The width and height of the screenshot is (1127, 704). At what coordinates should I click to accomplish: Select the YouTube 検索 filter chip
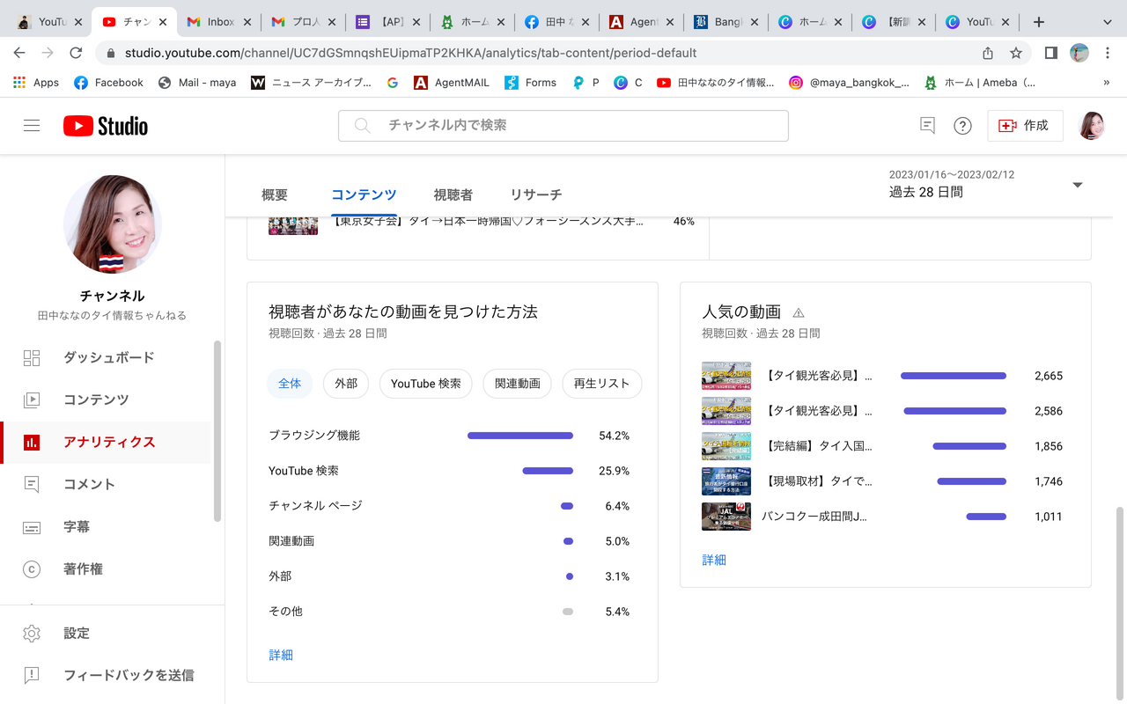425,384
